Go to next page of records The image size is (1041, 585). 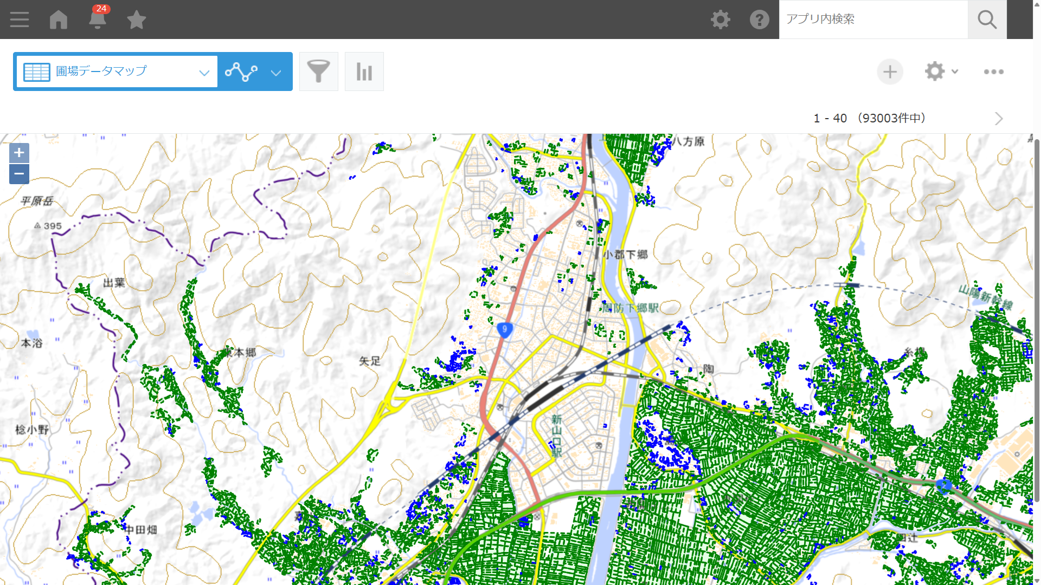click(999, 119)
